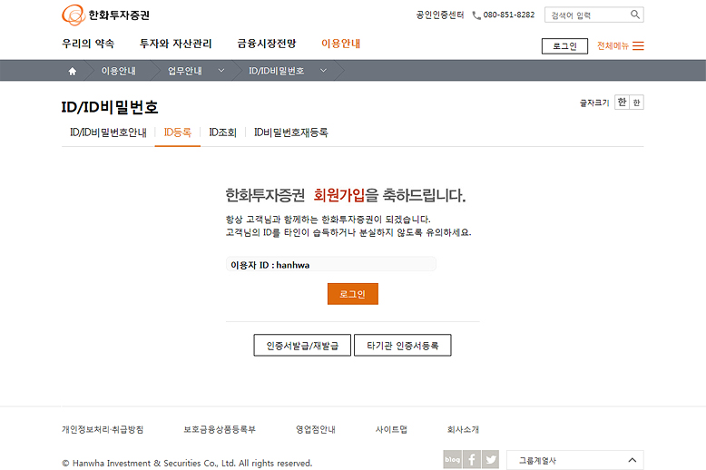Click the 회원가입 highlighted text

339,195
